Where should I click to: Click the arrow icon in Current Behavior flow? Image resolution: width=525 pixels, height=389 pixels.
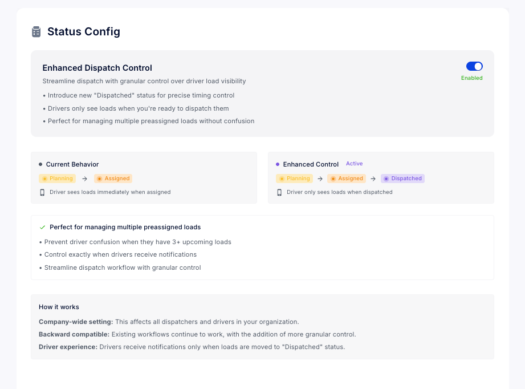point(84,179)
